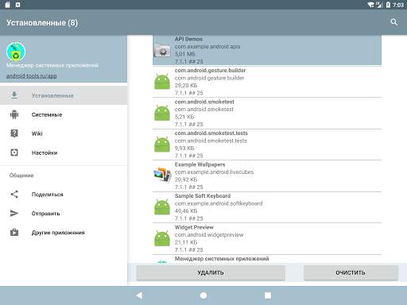
Task: Click the 20,92 КБ size value
Action: pyautogui.click(x=186, y=180)
